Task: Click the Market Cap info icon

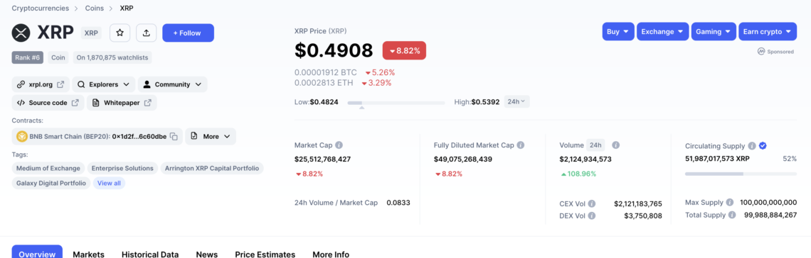Action: (339, 145)
